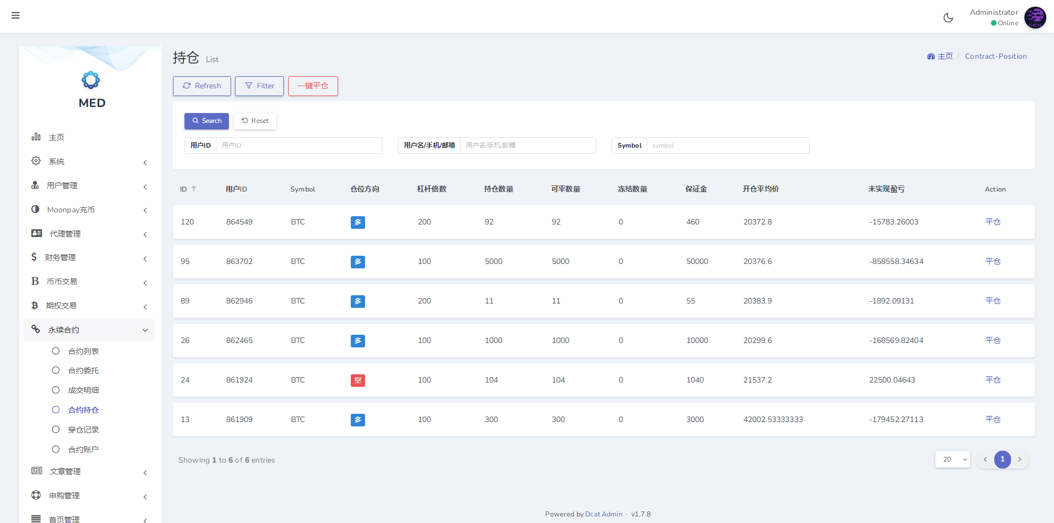Click 平仓 link for position ID 120

[x=993, y=222]
